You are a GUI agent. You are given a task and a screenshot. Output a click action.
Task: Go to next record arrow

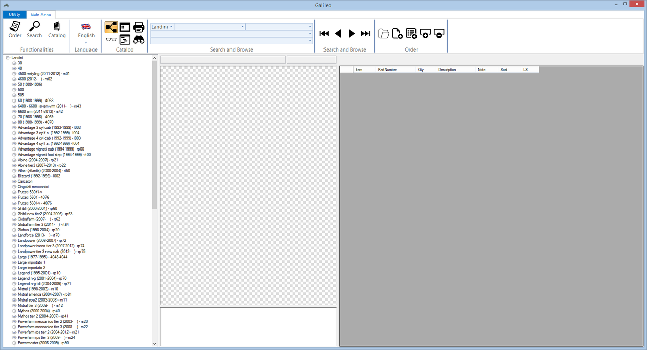pyautogui.click(x=352, y=34)
